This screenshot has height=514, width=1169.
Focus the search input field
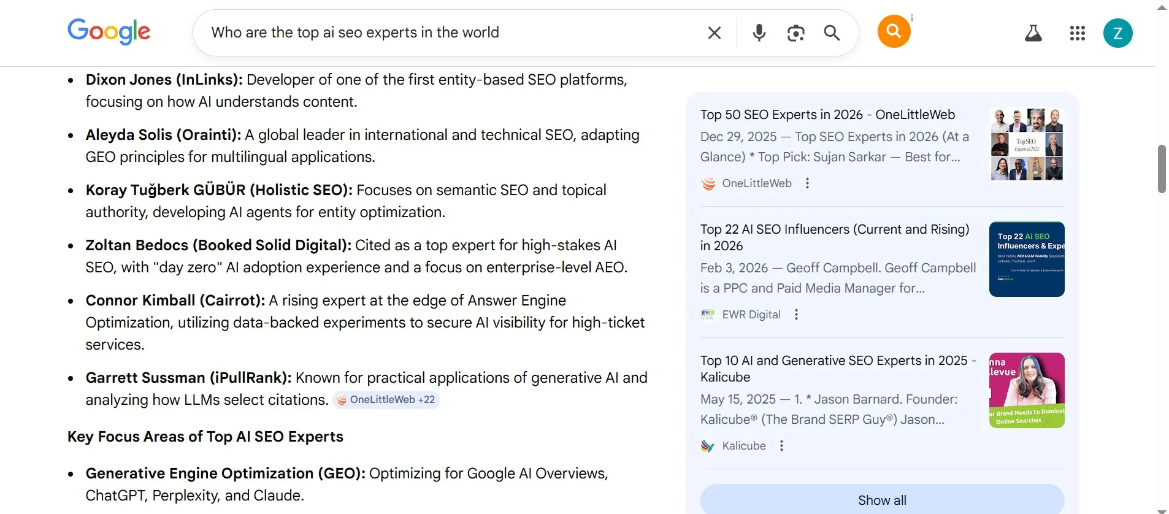click(454, 33)
